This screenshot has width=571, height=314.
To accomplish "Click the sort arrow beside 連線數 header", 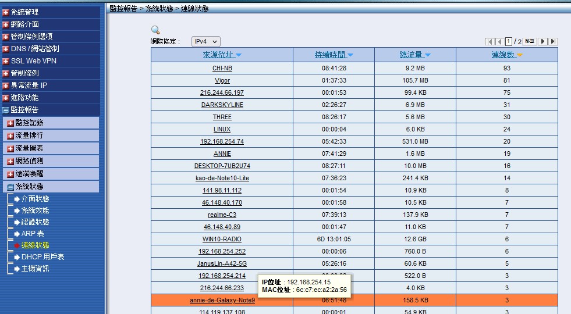I will [520, 55].
